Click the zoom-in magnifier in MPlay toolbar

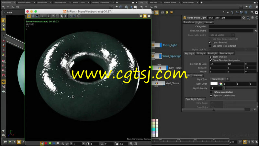tap(53, 16)
